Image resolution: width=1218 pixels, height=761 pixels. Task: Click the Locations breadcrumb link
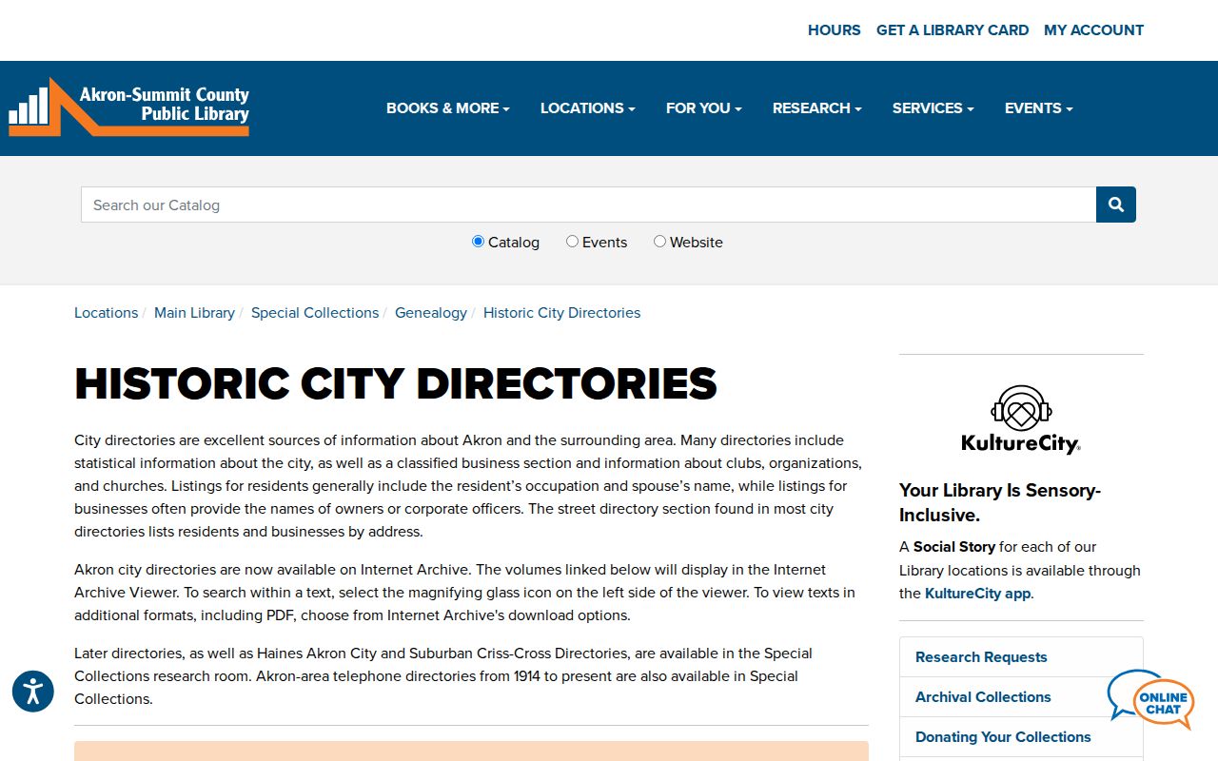(107, 313)
